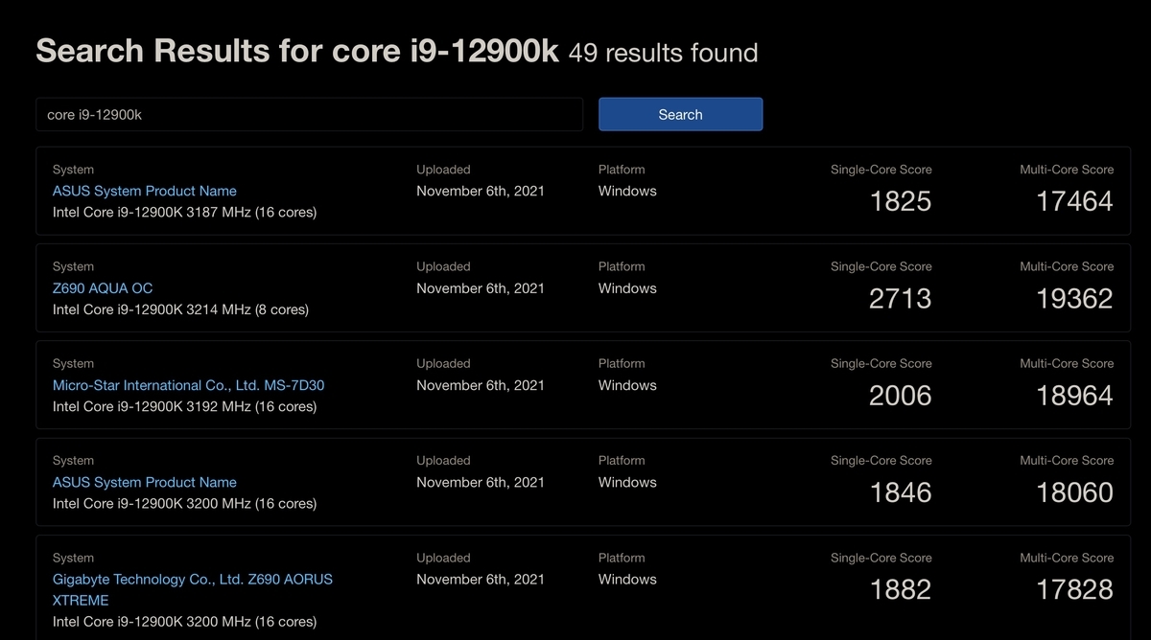Select single-core score 1846

point(900,492)
